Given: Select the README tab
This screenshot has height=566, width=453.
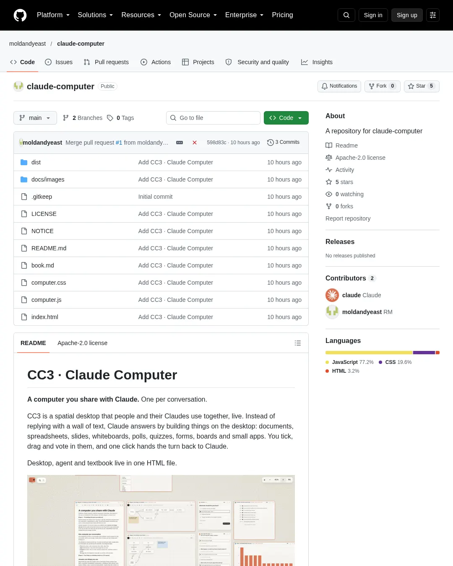Looking at the screenshot, I should click(33, 343).
